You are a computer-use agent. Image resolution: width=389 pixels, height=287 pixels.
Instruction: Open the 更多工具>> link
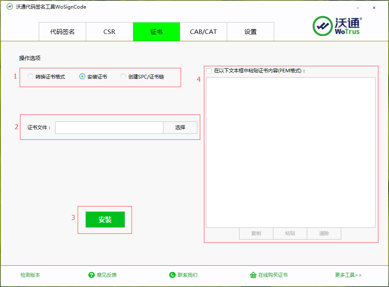pos(348,275)
